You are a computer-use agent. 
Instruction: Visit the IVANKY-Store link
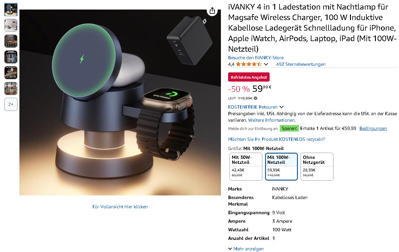point(256,58)
